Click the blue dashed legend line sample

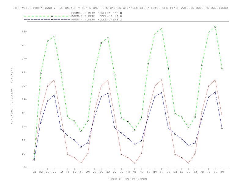pyautogui.click(x=47, y=20)
